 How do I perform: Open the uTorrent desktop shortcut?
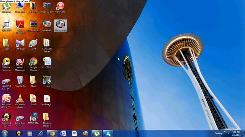click(7, 8)
